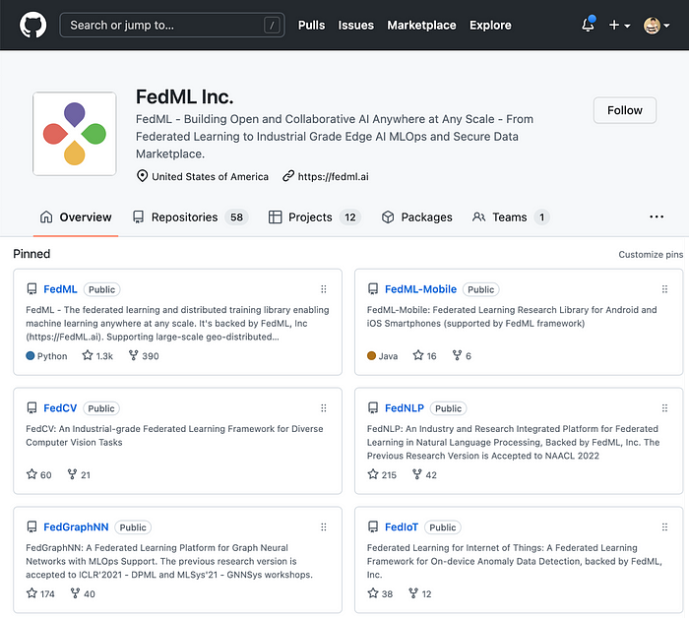Viewport: 689px width, 618px height.
Task: View FedCV forks (21)
Action: pos(79,474)
